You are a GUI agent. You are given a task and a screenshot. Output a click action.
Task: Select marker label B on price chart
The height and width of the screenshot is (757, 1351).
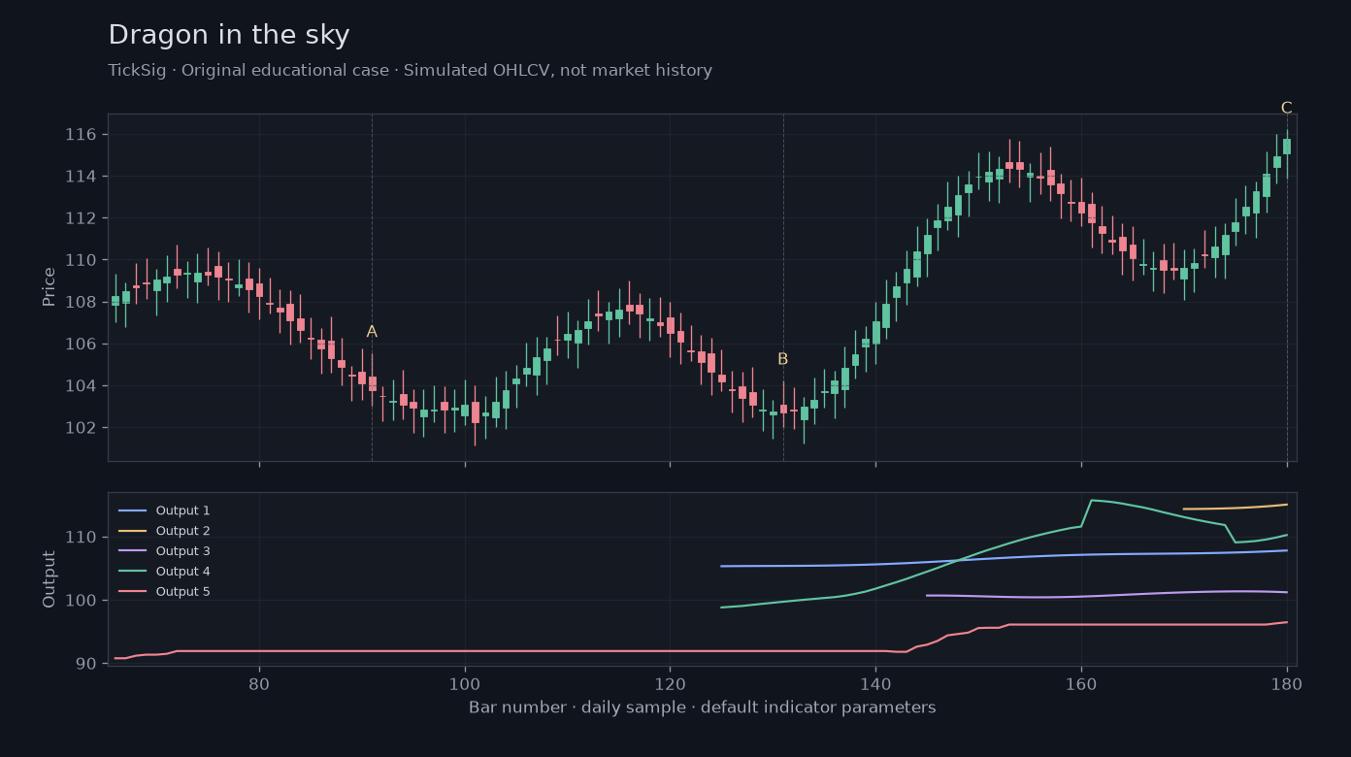coord(782,359)
